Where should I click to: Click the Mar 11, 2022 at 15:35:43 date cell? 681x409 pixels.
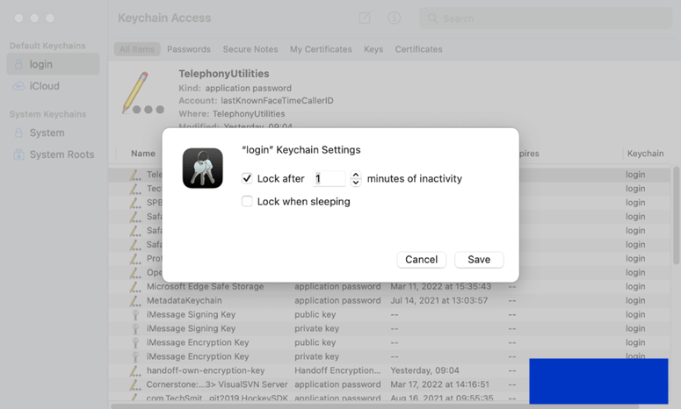pyautogui.click(x=441, y=286)
